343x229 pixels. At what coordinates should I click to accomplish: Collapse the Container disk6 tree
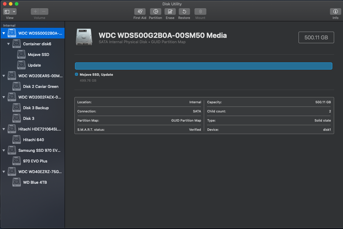coord(8,44)
